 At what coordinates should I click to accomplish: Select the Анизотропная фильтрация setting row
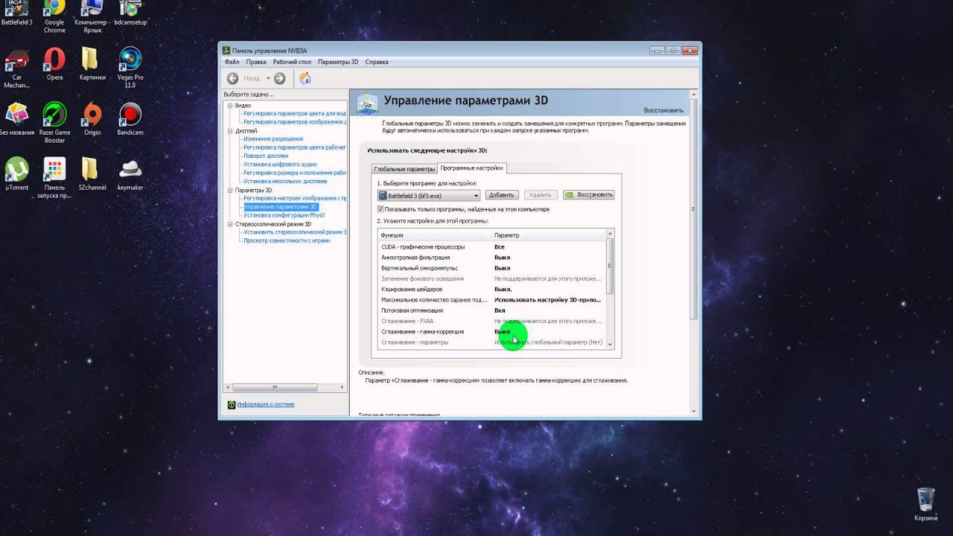point(492,258)
